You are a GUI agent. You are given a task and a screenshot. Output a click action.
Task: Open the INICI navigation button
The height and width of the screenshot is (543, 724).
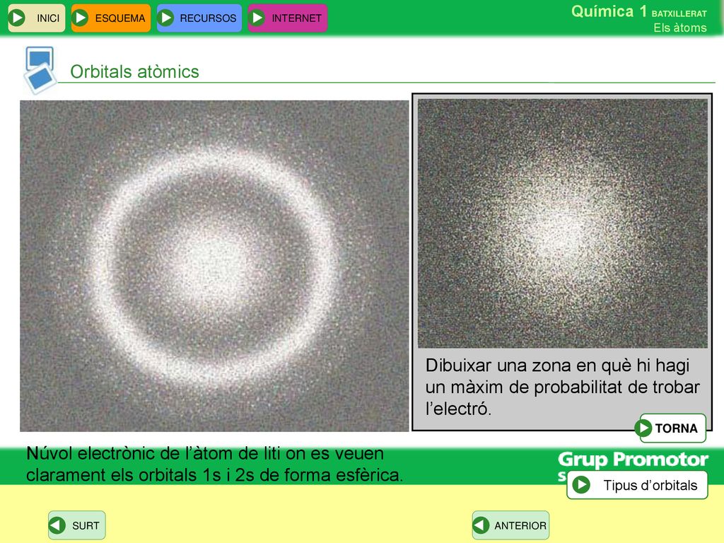tap(37, 18)
